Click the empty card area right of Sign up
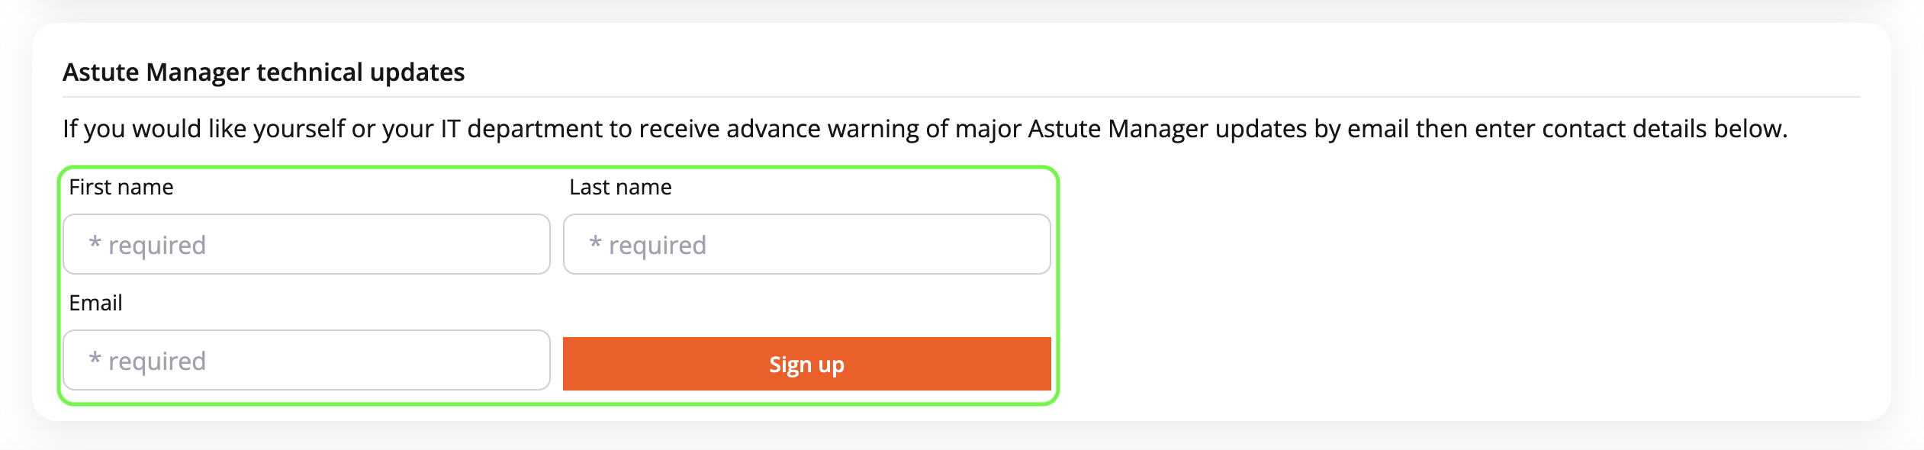Image resolution: width=1924 pixels, height=450 pixels. (x=1449, y=305)
